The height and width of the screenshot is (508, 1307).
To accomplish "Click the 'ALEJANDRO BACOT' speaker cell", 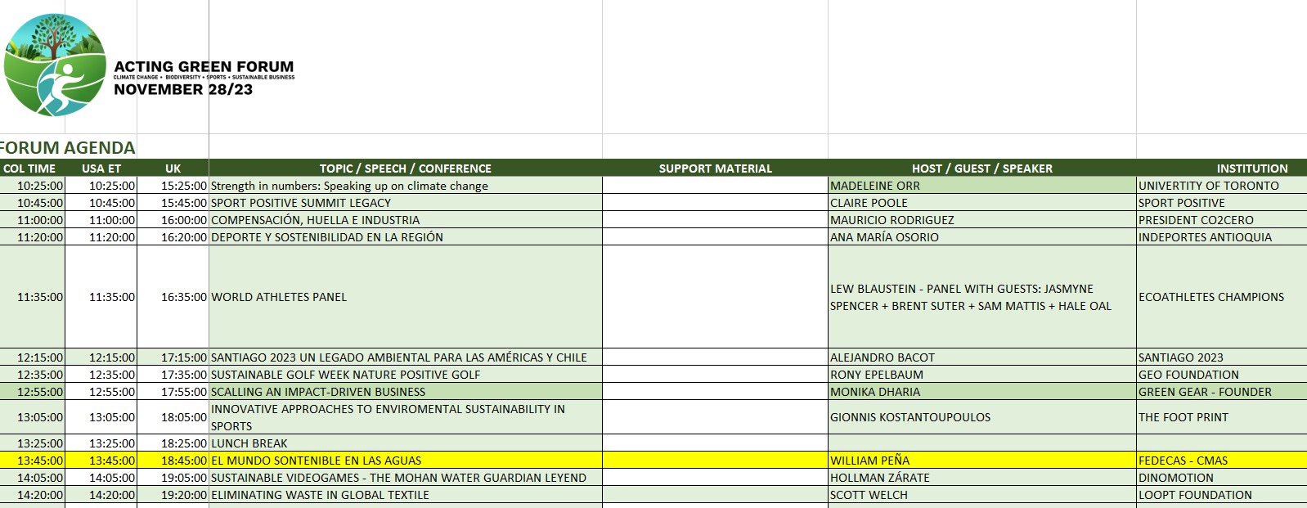I will point(982,357).
